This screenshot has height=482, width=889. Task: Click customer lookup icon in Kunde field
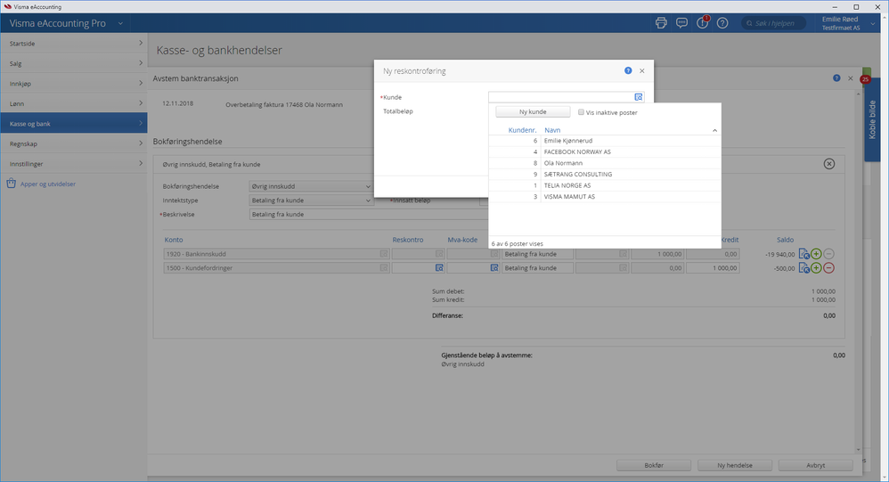tap(639, 97)
